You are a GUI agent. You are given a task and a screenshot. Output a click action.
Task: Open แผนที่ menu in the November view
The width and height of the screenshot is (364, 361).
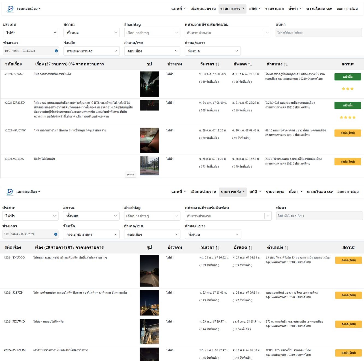(x=179, y=192)
